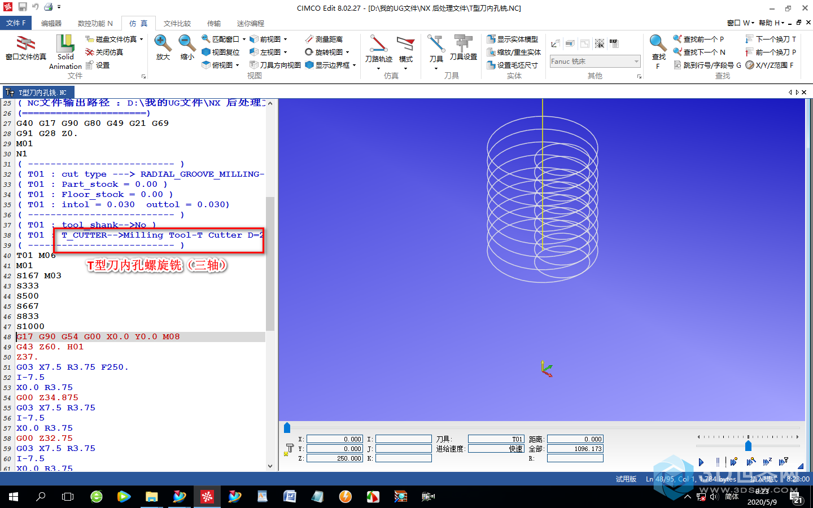Click 查找前一个 P find previous
The height and width of the screenshot is (508, 813).
click(698, 39)
